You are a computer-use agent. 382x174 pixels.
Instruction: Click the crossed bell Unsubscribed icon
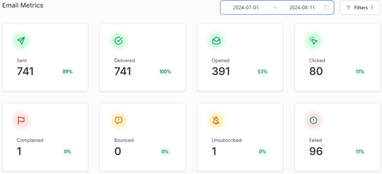216,120
